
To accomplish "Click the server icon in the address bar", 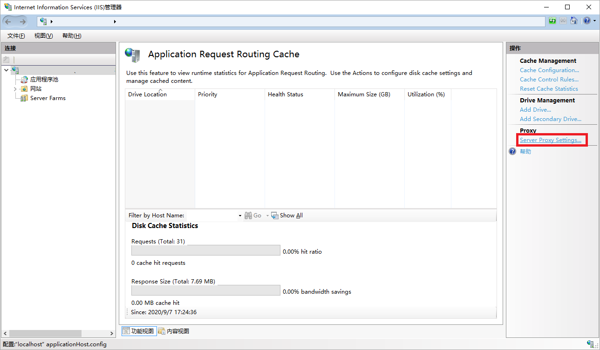I will 44,21.
